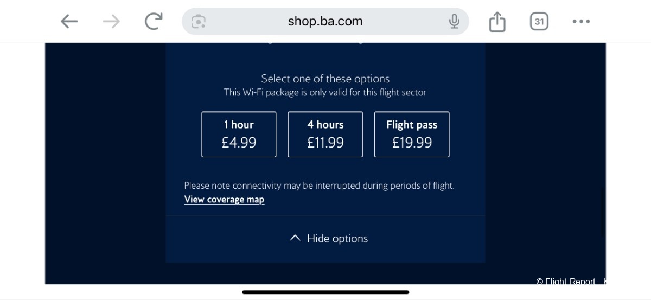Open View coverage map link
This screenshot has width=651, height=300.
pos(224,200)
